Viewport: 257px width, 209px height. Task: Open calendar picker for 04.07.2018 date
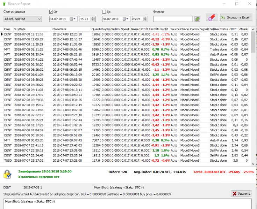[73, 19]
